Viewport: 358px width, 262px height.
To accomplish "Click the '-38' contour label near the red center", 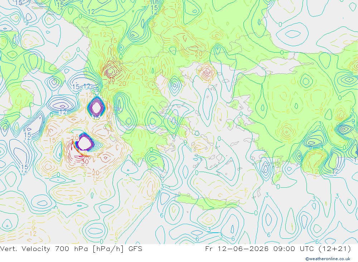I will (109, 80).
